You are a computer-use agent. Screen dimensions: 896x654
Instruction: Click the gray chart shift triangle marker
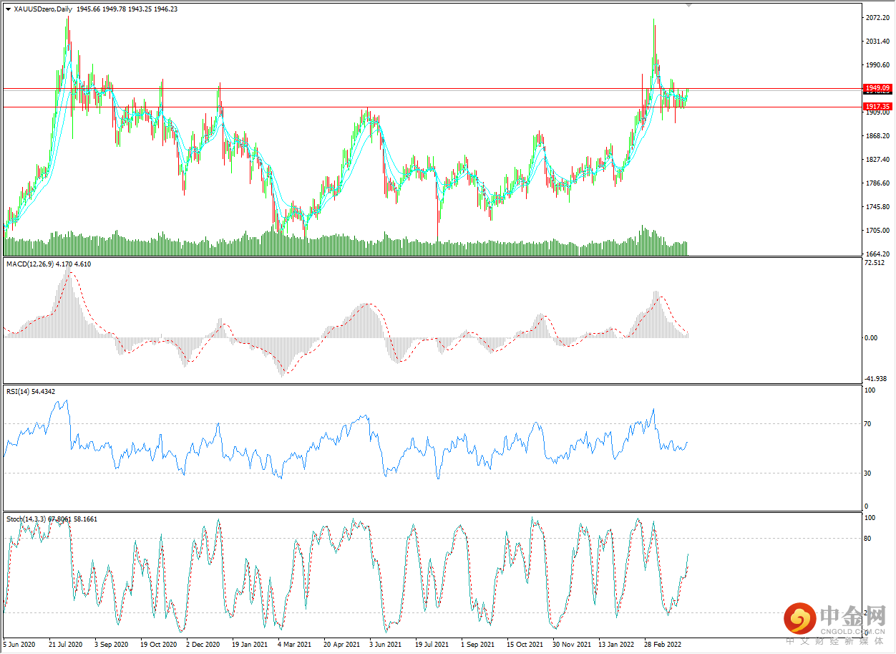point(689,5)
